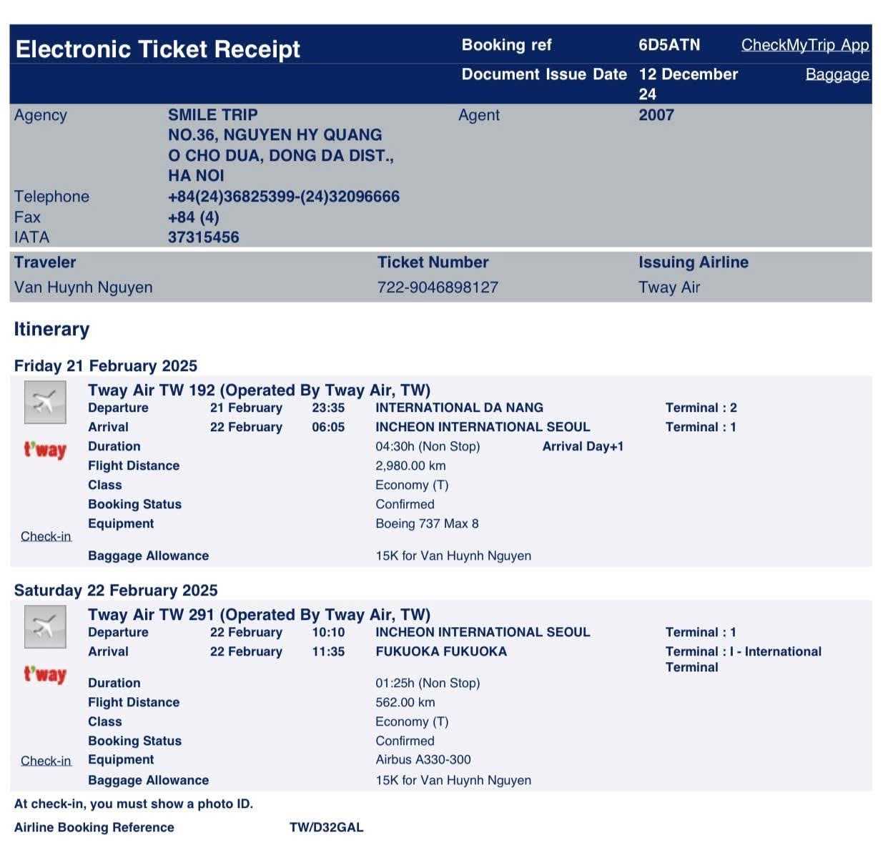Click the Saturday 22 February 2025 date heading
The image size is (888, 853).
click(116, 591)
